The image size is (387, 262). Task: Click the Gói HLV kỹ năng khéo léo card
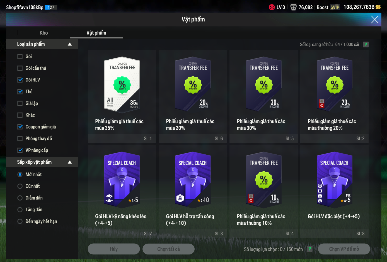point(122,191)
